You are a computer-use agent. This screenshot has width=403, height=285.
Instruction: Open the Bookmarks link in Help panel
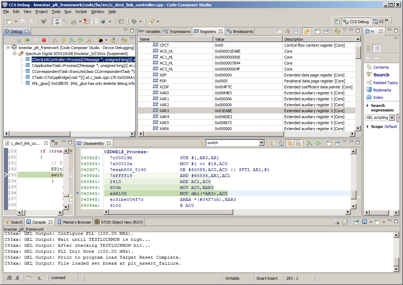coord(382,90)
